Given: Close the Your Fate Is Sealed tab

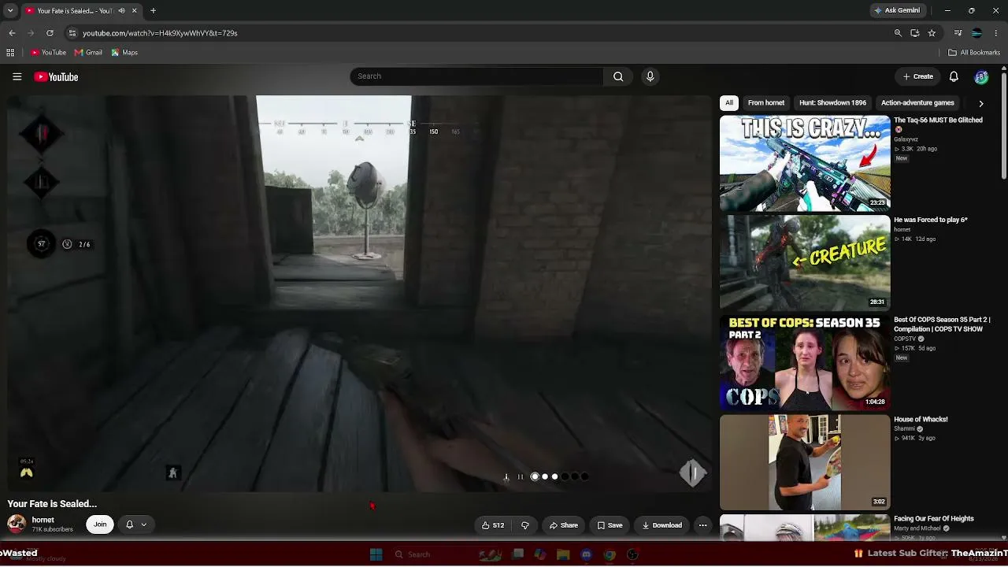Looking at the screenshot, I should (x=134, y=11).
